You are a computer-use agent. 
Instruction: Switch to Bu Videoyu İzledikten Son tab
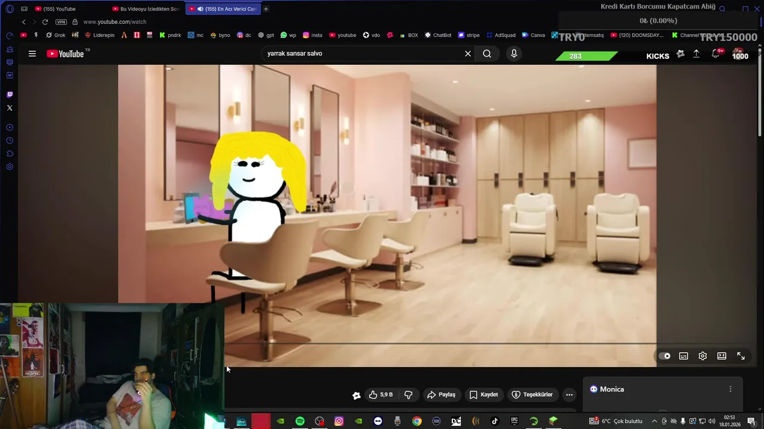point(146,9)
